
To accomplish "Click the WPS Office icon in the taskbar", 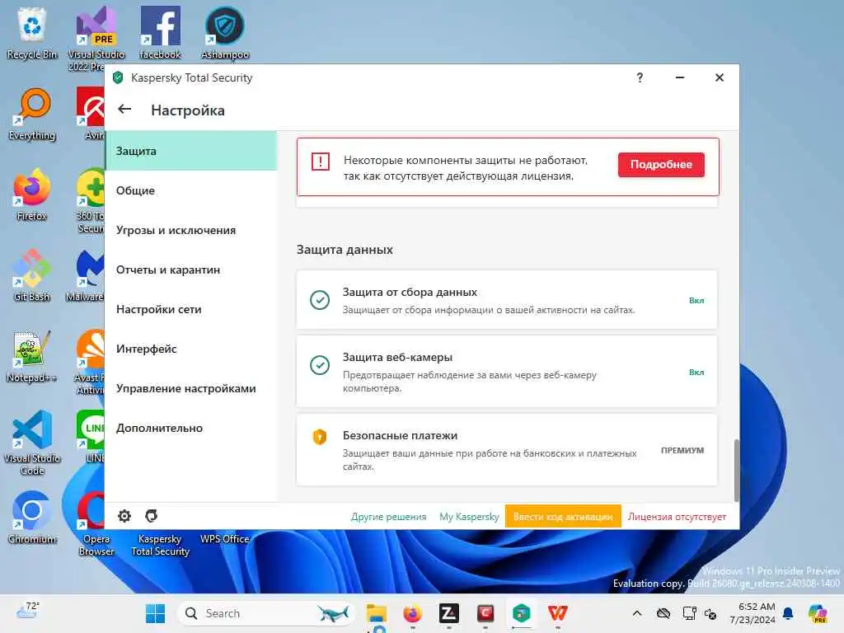I will [558, 613].
